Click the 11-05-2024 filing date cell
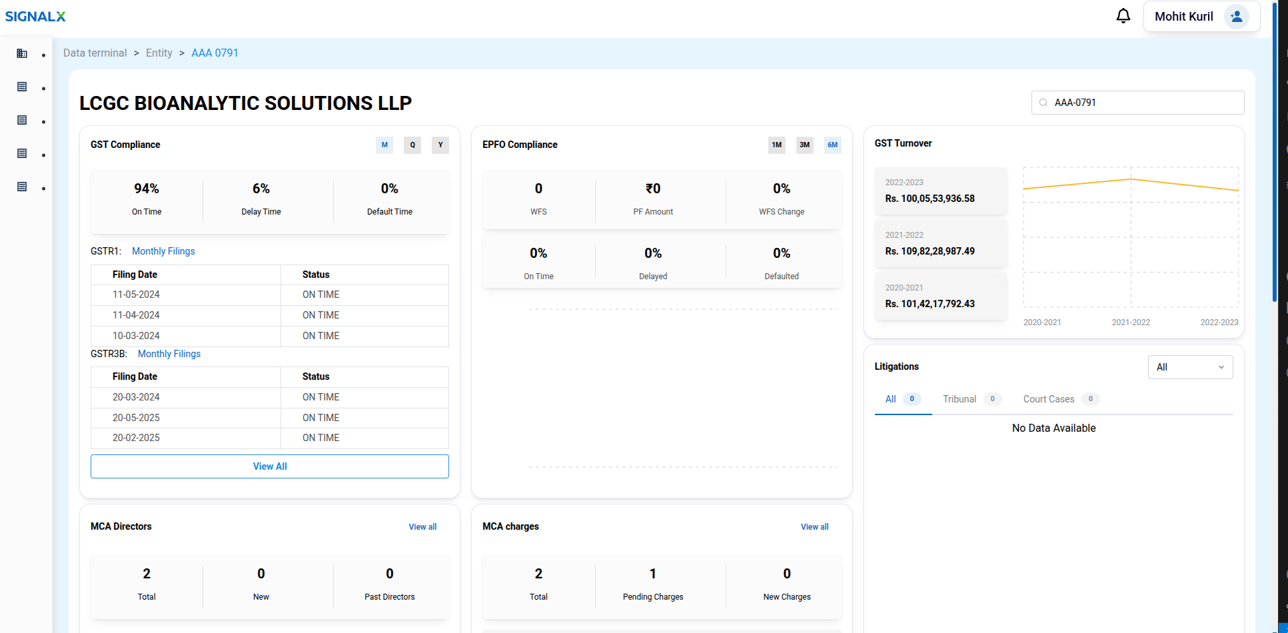The width and height of the screenshot is (1288, 633). pyautogui.click(x=186, y=295)
